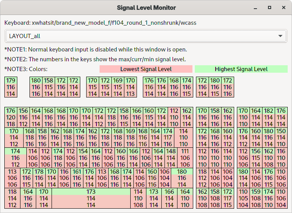Click the numpad key reading 156/115/114
292x213 pixels.
pyautogui.click(x=256, y=158)
